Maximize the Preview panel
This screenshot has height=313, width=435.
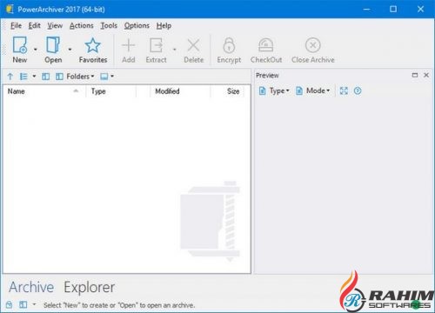click(x=415, y=76)
